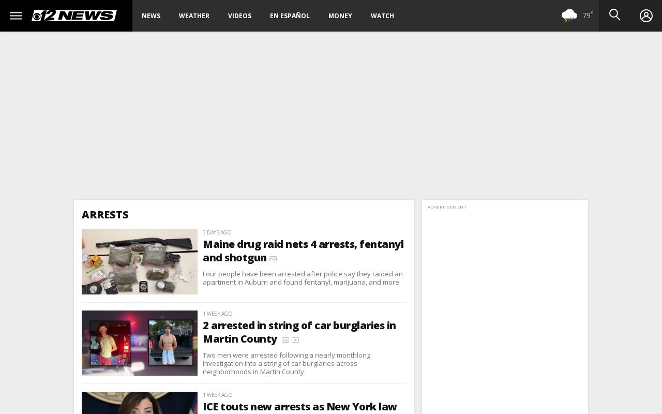Open the Weather menu

coord(194,16)
